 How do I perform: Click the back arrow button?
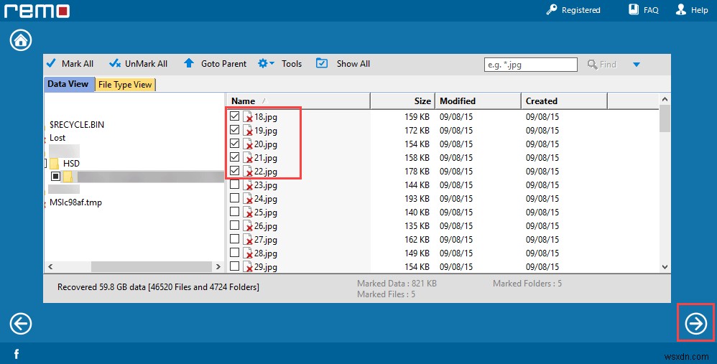21,324
